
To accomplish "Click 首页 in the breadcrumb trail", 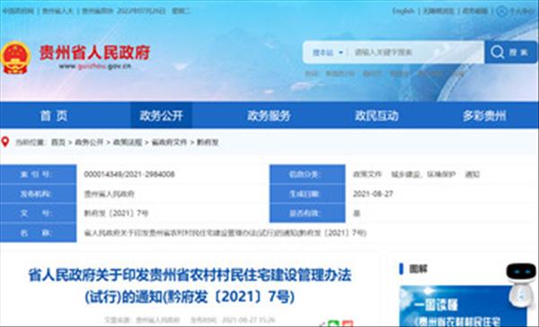I will pos(58,142).
